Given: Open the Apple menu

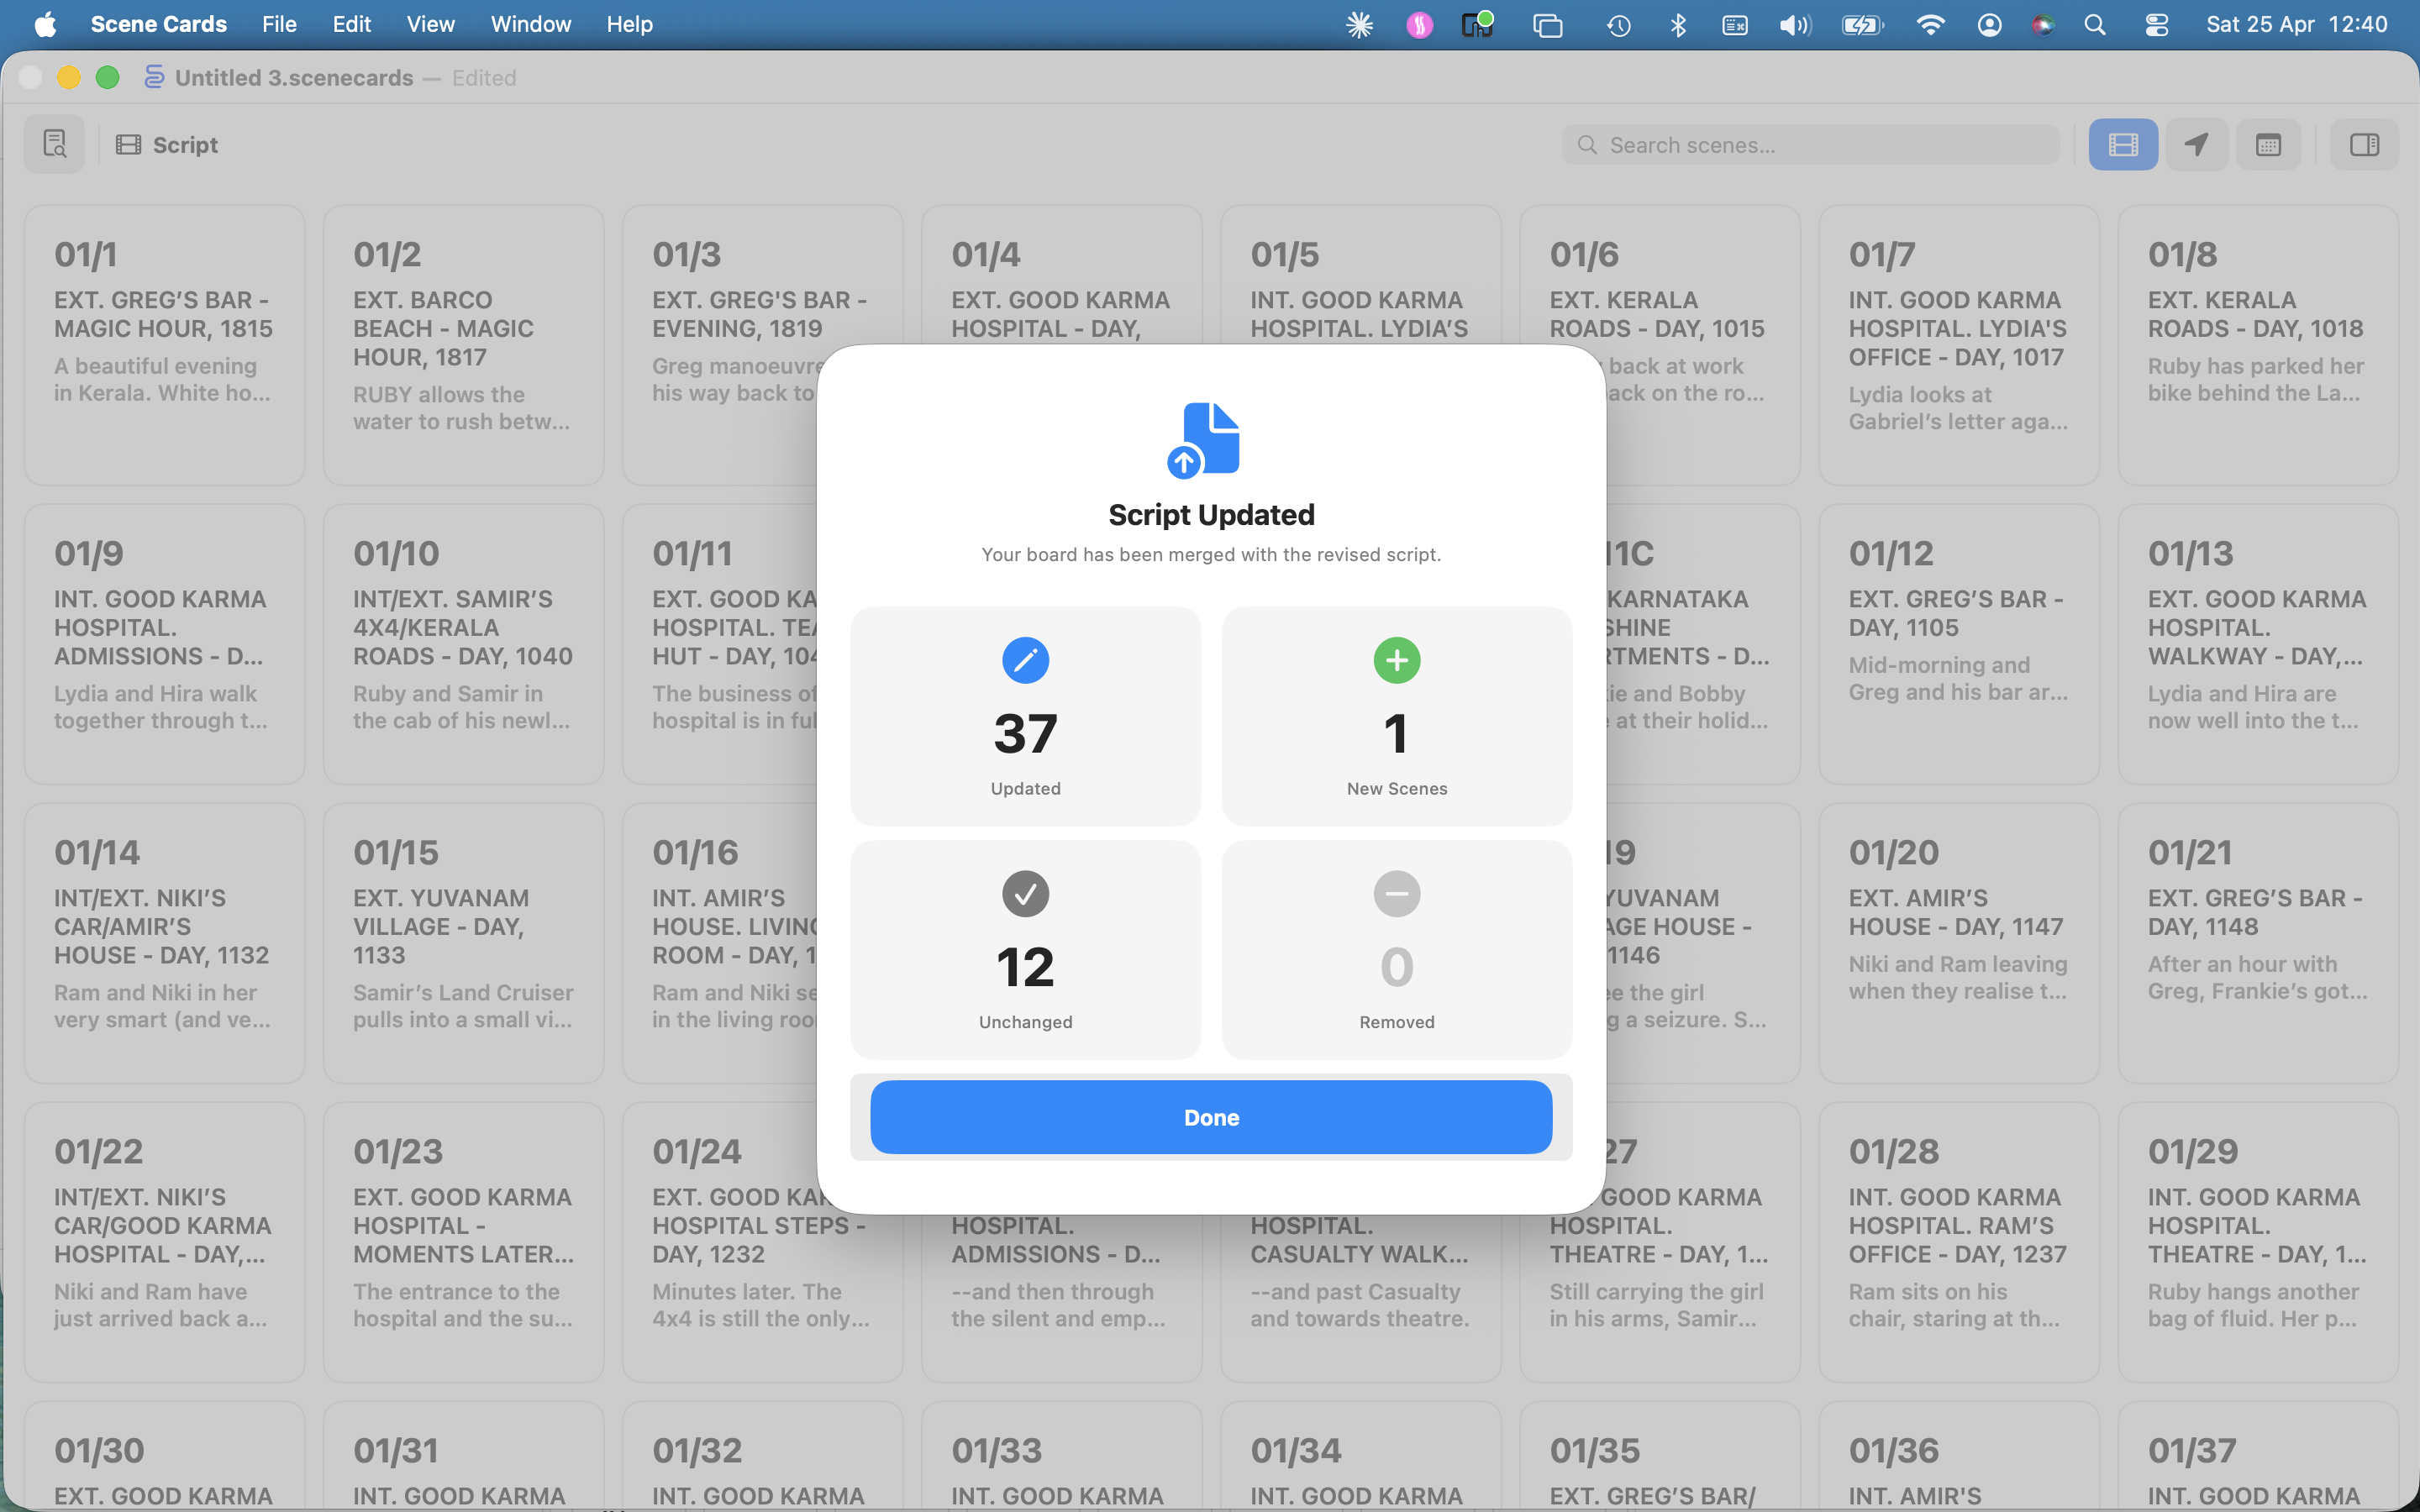Looking at the screenshot, I should point(45,24).
